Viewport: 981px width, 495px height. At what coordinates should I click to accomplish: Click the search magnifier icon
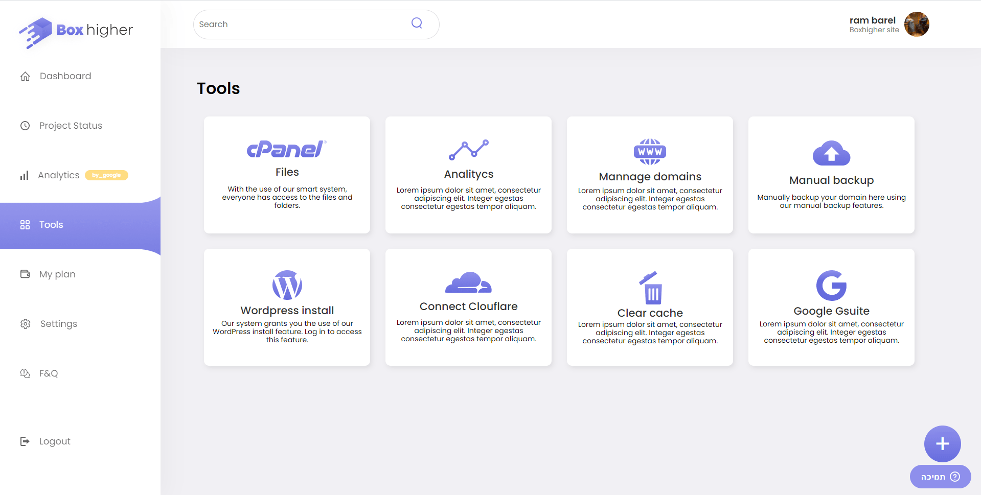point(417,23)
